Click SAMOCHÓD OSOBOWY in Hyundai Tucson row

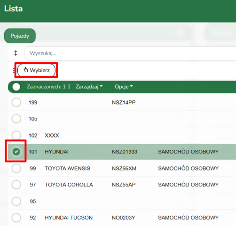(x=188, y=218)
